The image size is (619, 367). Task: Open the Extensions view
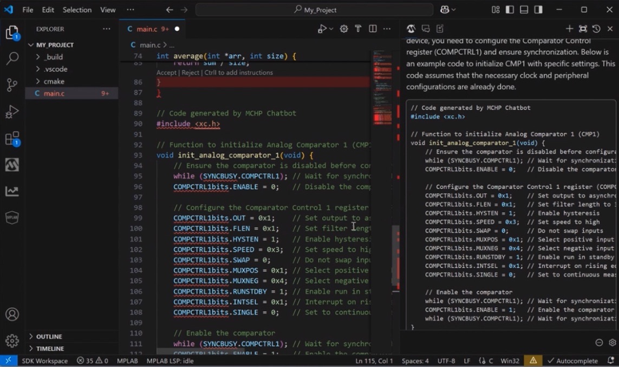pyautogui.click(x=12, y=138)
